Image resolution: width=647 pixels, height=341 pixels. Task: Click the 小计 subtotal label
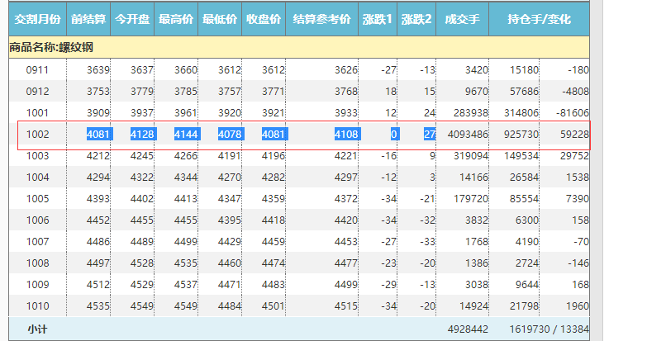(37, 329)
